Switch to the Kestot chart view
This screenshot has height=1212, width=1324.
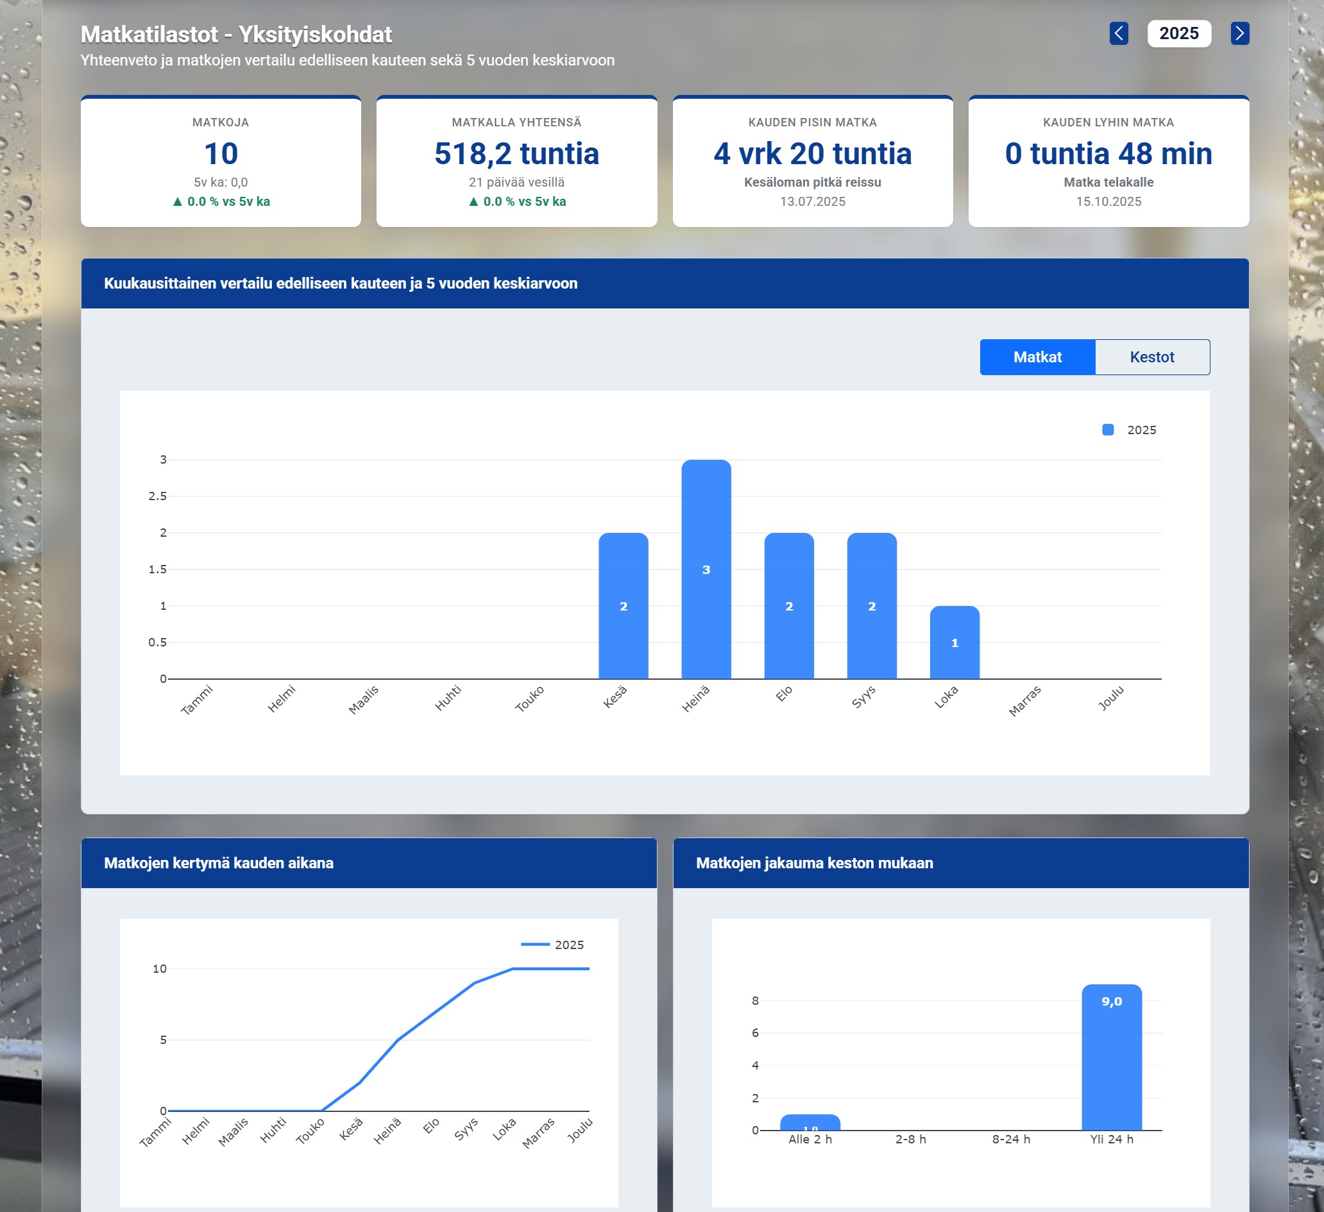point(1151,357)
